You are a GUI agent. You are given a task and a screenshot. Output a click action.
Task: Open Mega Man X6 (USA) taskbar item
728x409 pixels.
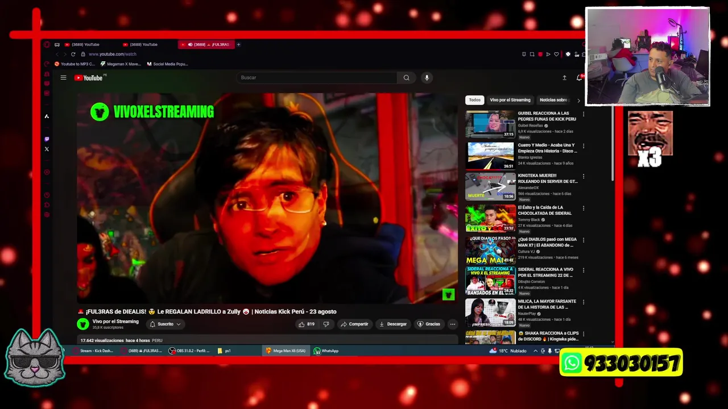(x=286, y=351)
